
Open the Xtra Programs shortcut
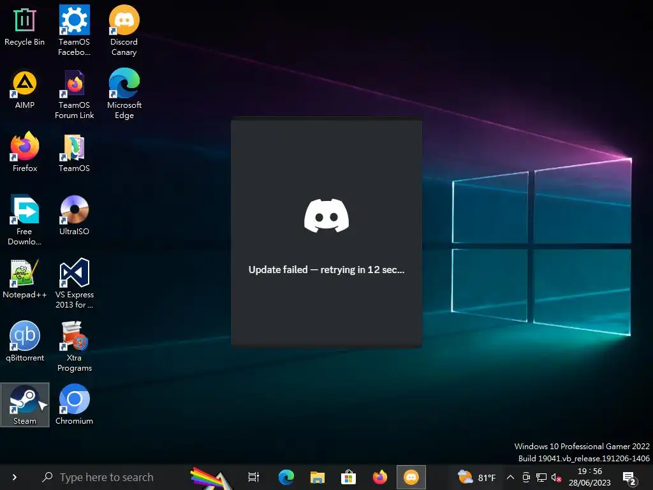(74, 346)
